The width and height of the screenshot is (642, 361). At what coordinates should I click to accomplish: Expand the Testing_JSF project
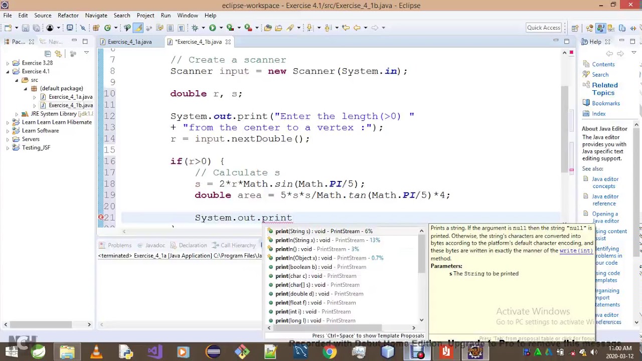(8, 148)
